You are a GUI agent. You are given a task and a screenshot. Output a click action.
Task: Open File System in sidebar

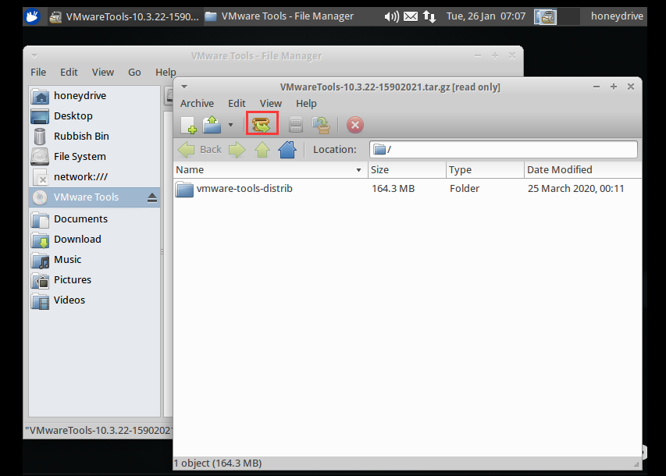[94, 157]
